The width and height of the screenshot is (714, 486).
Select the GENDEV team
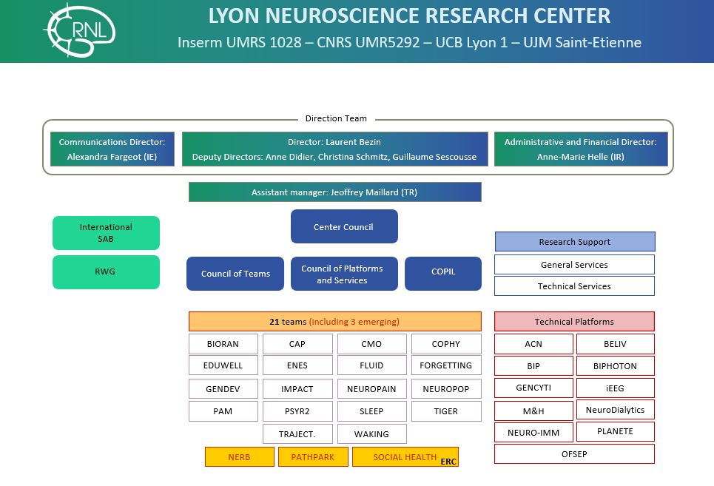click(x=223, y=389)
